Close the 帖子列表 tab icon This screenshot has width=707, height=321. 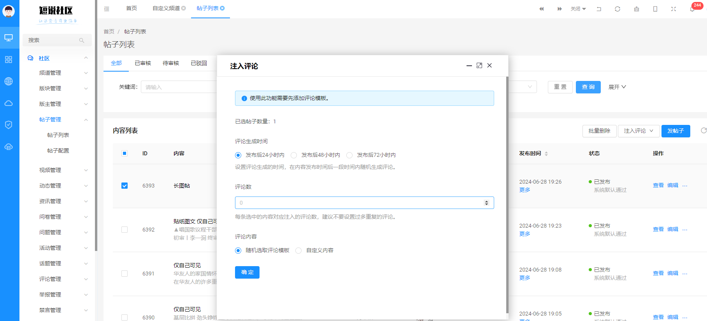tap(222, 8)
